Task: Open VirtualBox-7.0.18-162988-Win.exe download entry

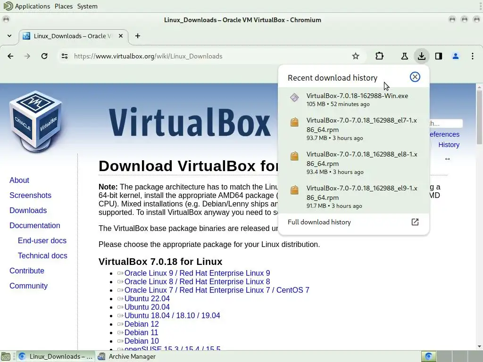Action: 354,100
